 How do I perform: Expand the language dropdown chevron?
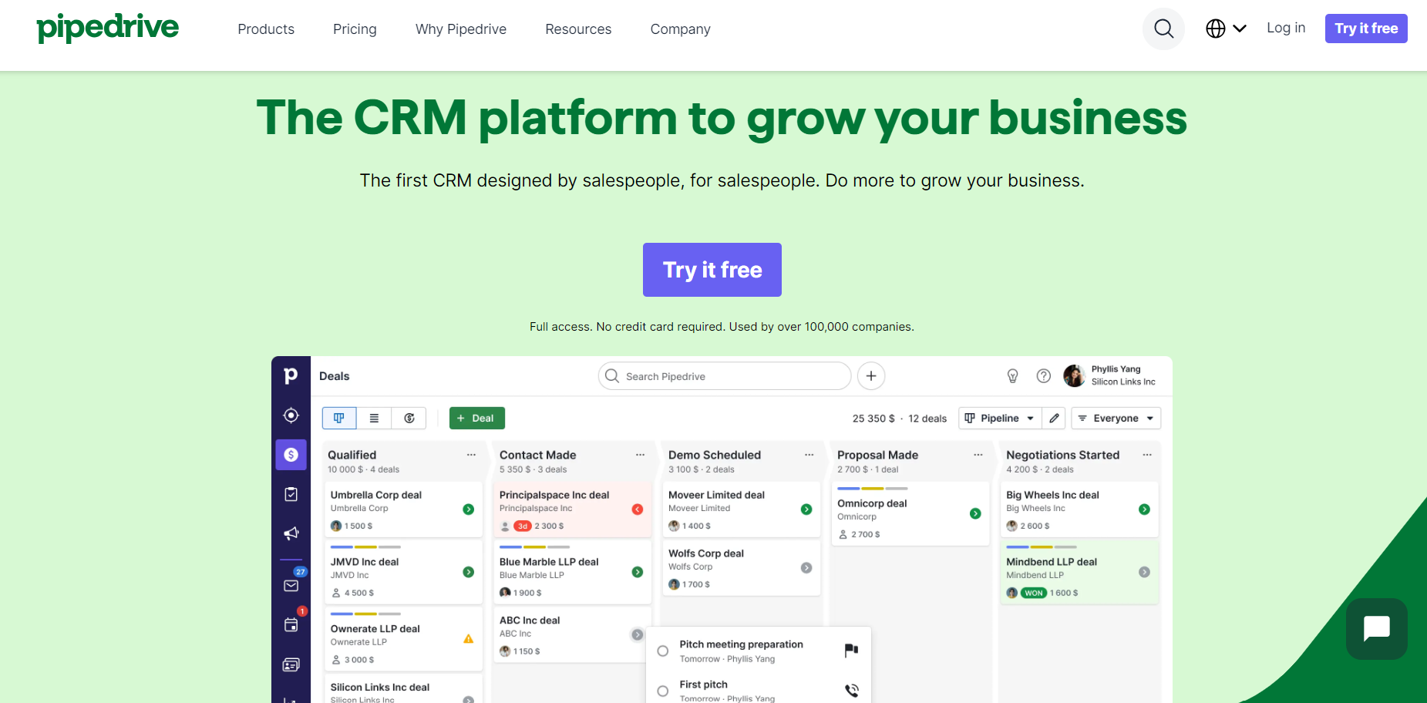point(1240,29)
